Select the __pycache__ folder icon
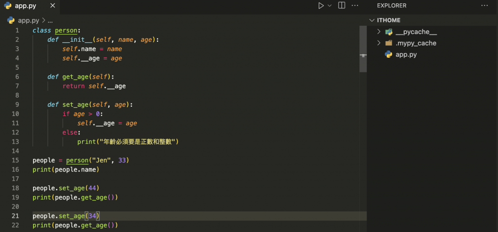The width and height of the screenshot is (498, 232). 389,32
